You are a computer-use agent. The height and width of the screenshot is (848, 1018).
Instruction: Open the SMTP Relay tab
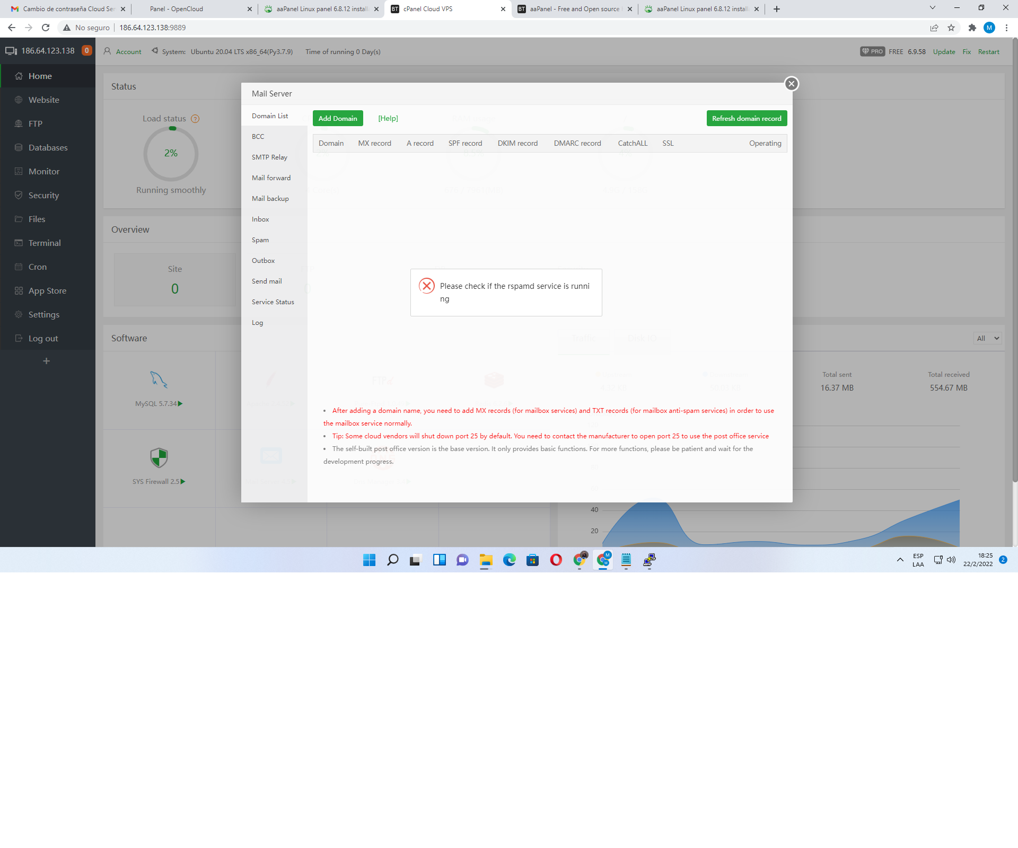tap(269, 157)
